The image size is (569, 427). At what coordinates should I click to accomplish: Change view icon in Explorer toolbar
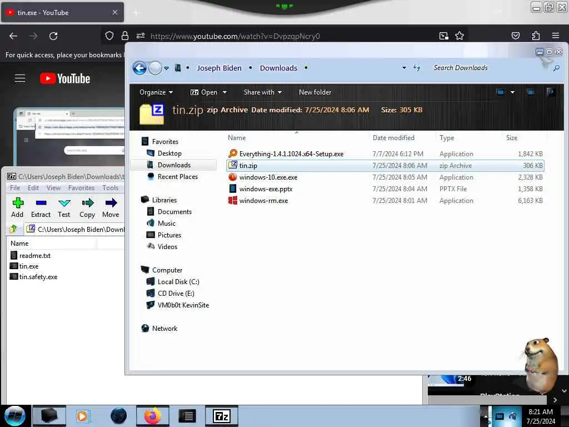click(501, 92)
